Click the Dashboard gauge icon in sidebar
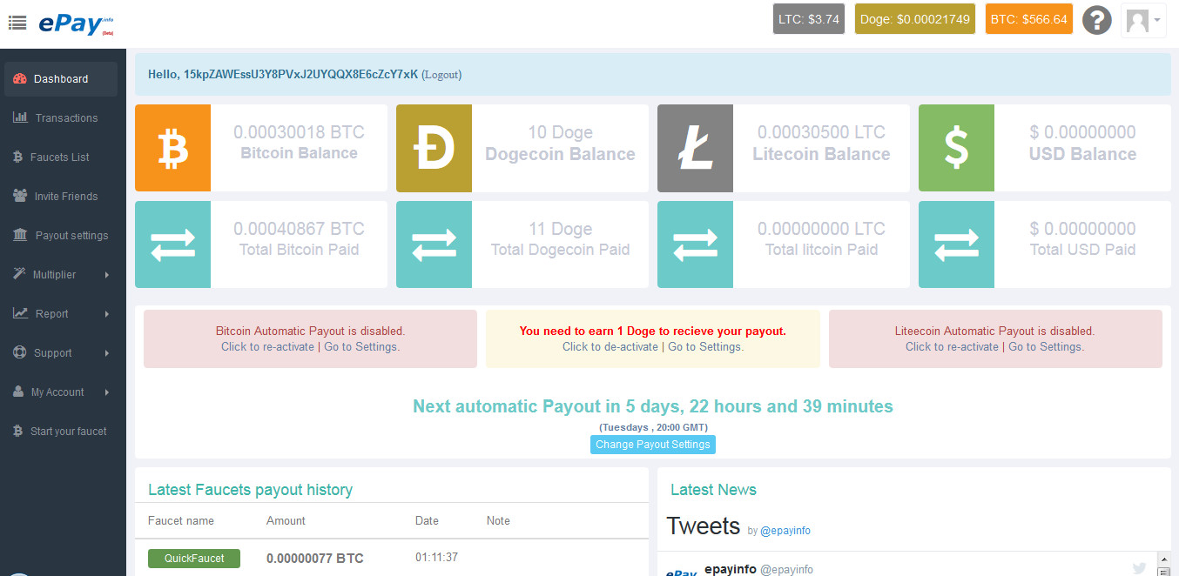 20,78
